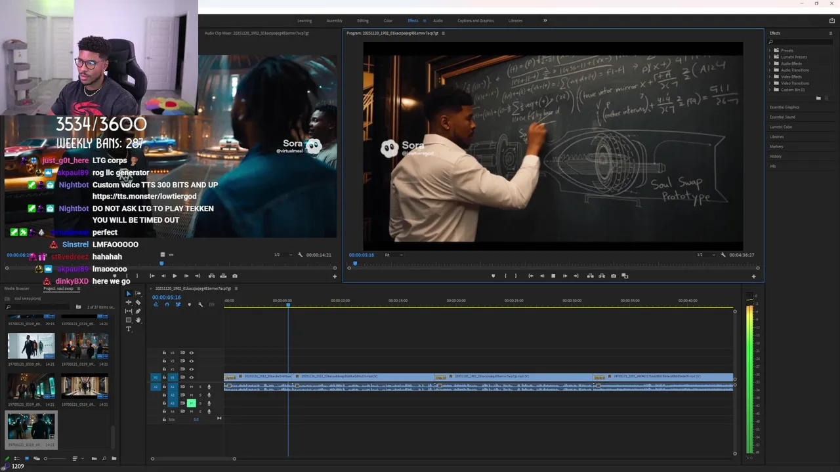
Task: Select the Type tool
Action: click(x=129, y=329)
